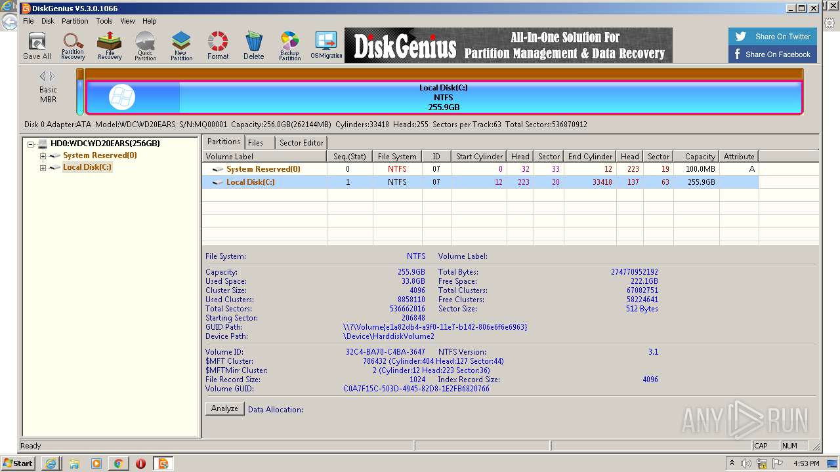Click the Save All toolbar icon
Viewport: 840px width, 472px height.
click(x=37, y=46)
